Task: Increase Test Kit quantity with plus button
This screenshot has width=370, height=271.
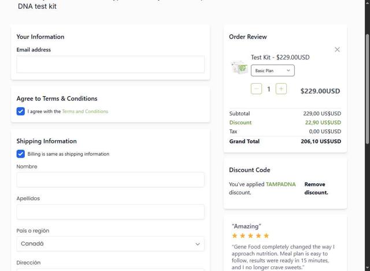Action: pyautogui.click(x=281, y=89)
